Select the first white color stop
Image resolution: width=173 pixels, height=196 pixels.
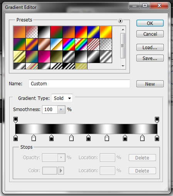click(34, 138)
